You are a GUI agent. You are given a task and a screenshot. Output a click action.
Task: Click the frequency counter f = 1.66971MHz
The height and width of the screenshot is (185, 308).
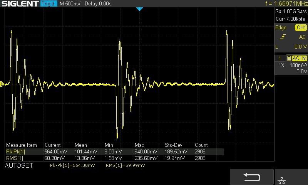286,3
